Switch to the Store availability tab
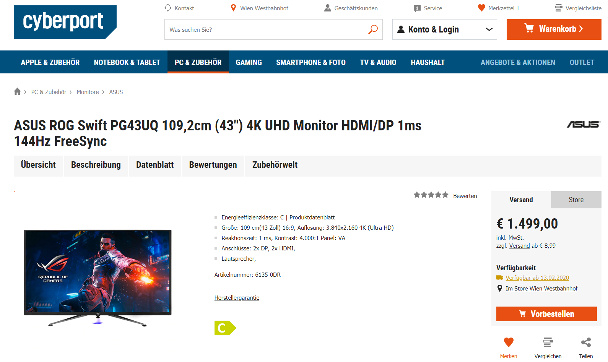Screen dimensions: 608x362 point(576,200)
